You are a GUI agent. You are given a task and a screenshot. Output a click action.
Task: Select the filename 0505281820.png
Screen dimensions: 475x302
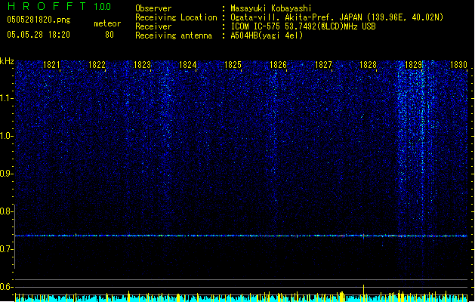point(39,20)
